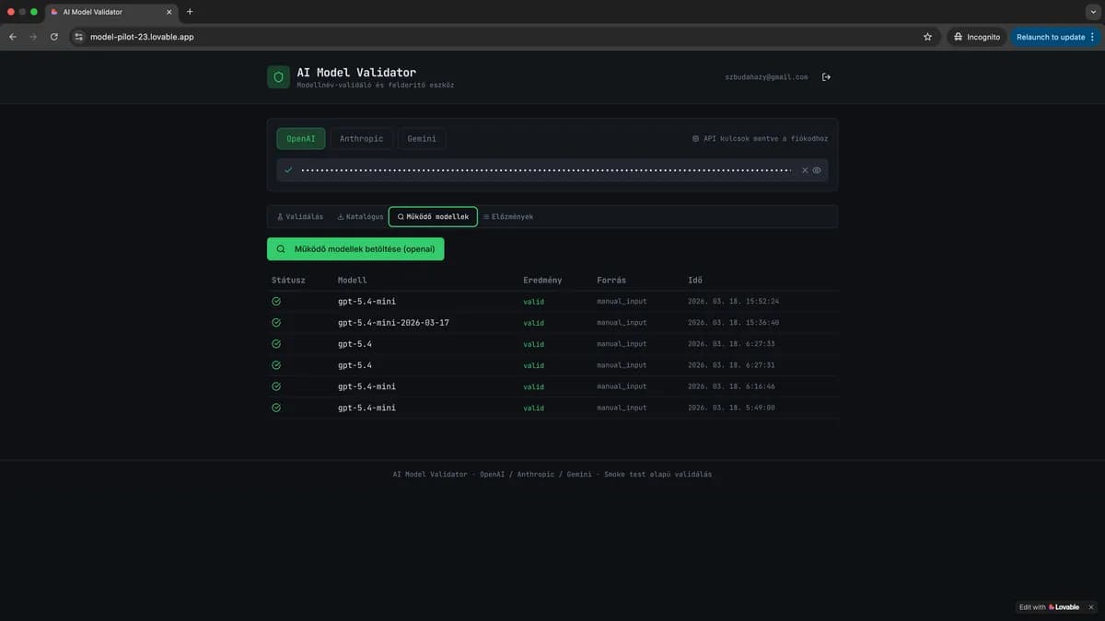This screenshot has width=1105, height=621.
Task: Click the Incognito indicator button
Action: click(977, 37)
